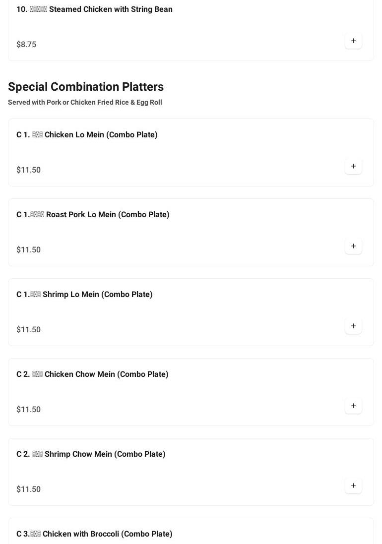
Task: Add Chicken Lo Mein combo plate
Action: pos(353,166)
